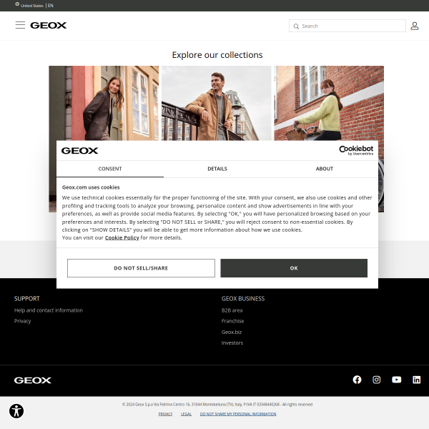Open Geox Facebook page
This screenshot has width=429, height=429.
[x=357, y=380]
